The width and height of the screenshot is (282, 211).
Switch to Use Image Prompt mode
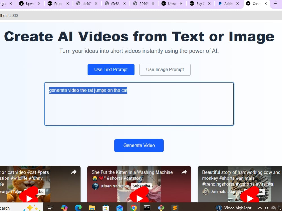pos(165,69)
